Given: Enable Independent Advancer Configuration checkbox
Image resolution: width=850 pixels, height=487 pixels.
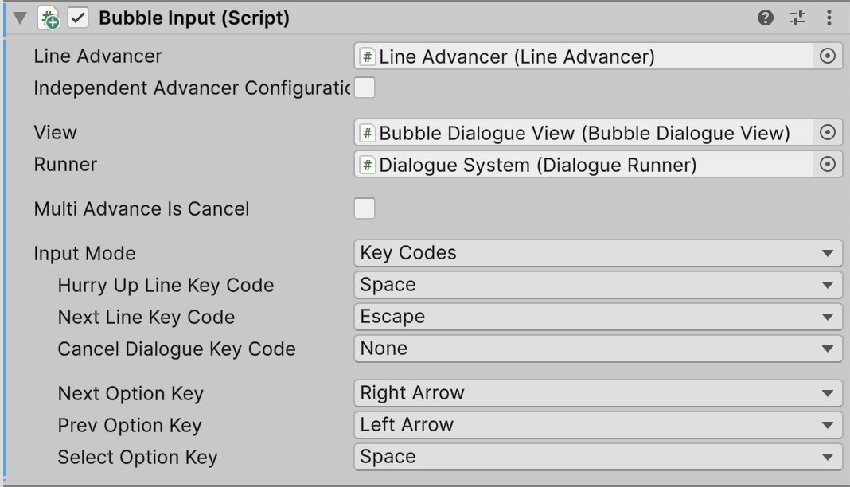Looking at the screenshot, I should [x=365, y=88].
